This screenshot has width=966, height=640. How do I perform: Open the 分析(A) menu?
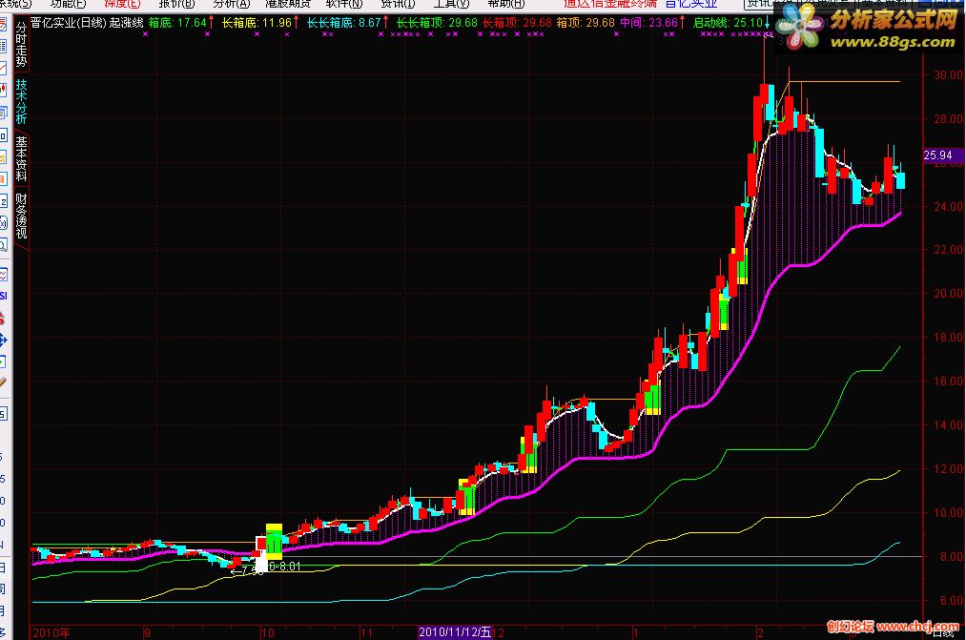point(231,4)
